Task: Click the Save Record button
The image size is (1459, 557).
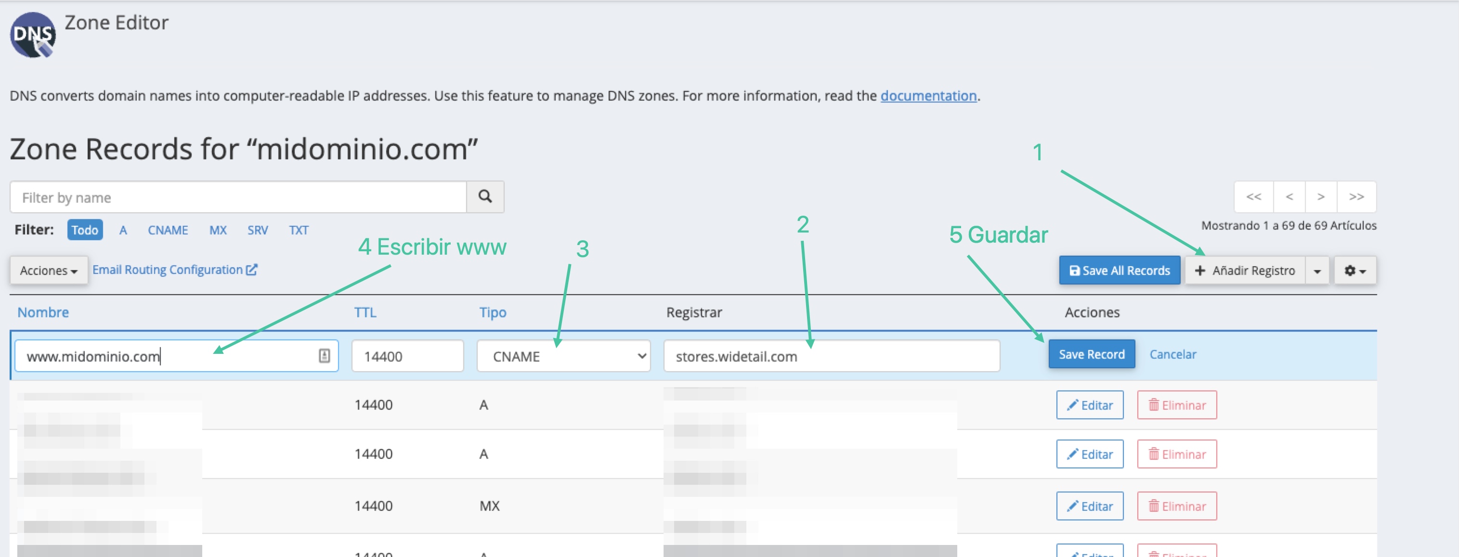Action: (1092, 354)
